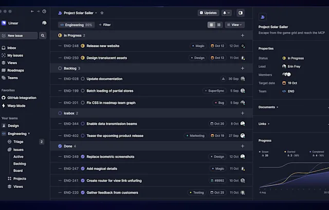Click the project icon in details panel
This screenshot has width=329, height=210.
coord(263,17)
